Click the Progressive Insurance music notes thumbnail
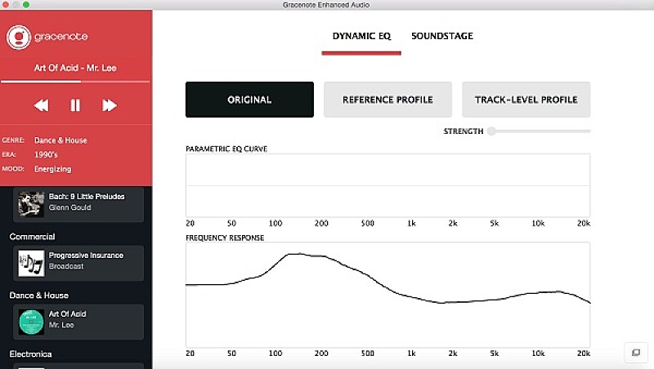The image size is (654, 369). (31, 262)
